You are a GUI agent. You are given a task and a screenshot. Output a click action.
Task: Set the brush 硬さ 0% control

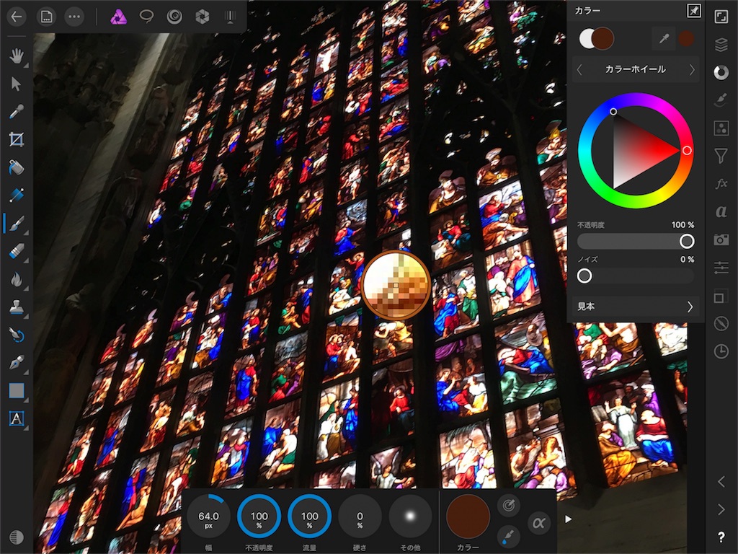(x=360, y=516)
